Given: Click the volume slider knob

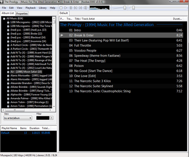Looking at the screenshot, I should 125,8.
